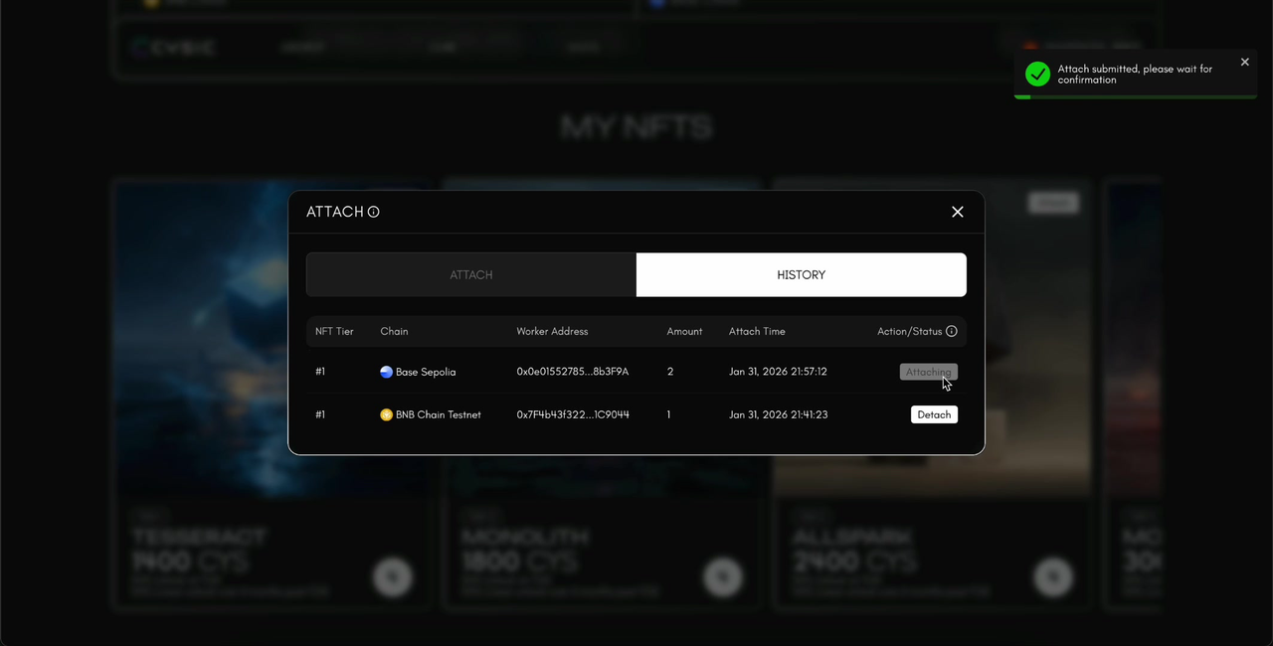Click the Base Sepolia chain icon
The height and width of the screenshot is (646, 1273).
tap(386, 372)
